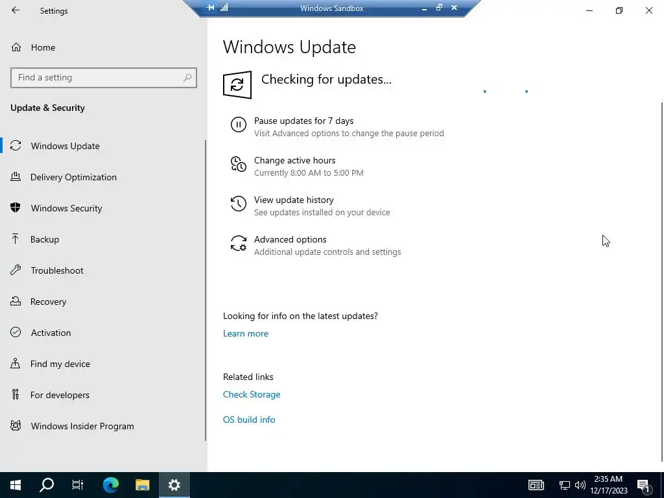The width and height of the screenshot is (664, 498).
Task: Click the volume speaker tray icon
Action: coord(580,485)
